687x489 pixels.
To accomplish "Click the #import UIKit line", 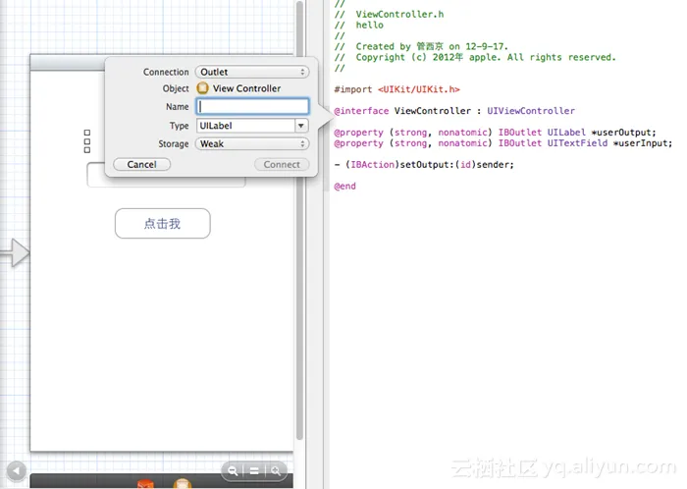I will tap(396, 89).
